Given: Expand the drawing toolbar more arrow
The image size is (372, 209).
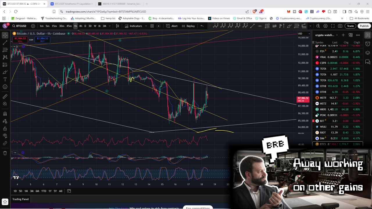Looking at the screenshot, I should 310,26.
